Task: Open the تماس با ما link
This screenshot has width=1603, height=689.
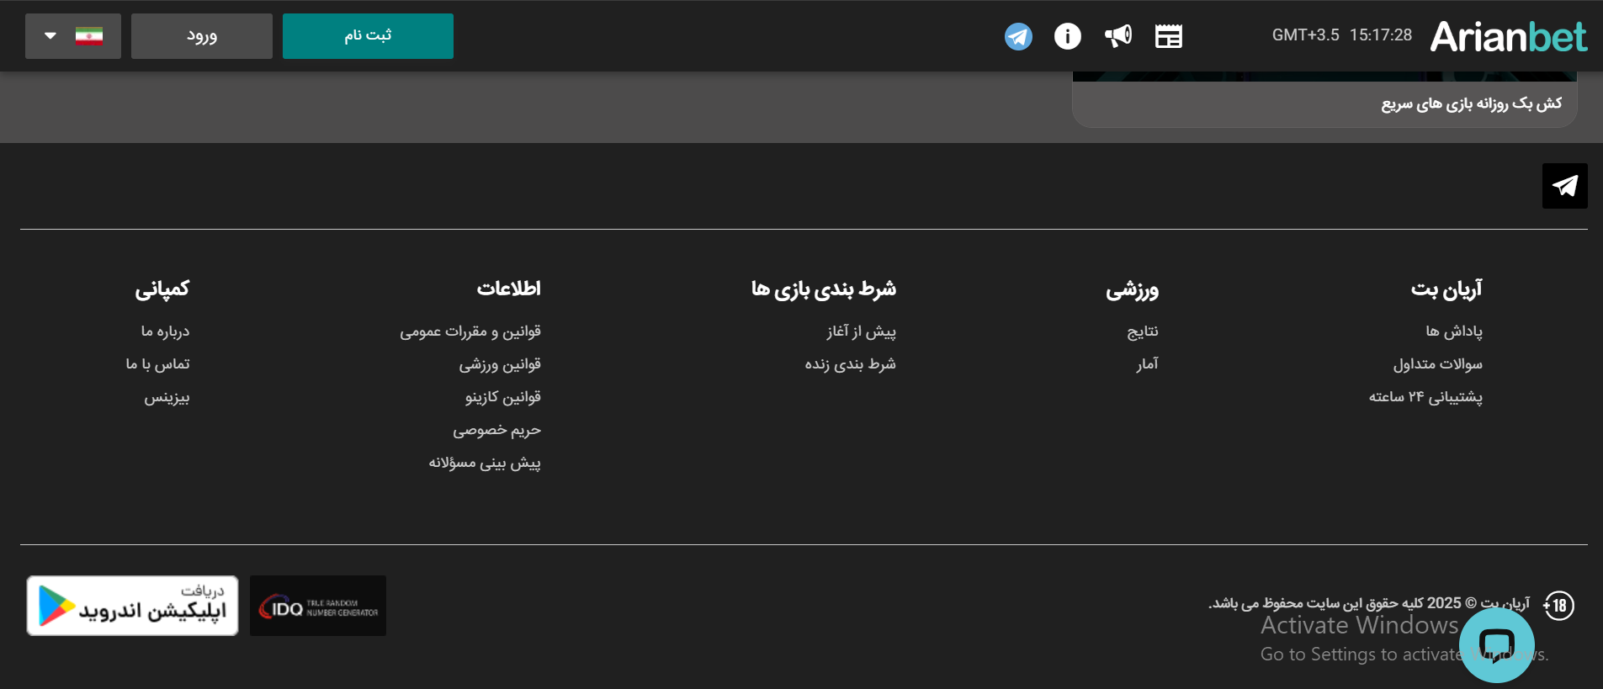Action: pos(157,364)
